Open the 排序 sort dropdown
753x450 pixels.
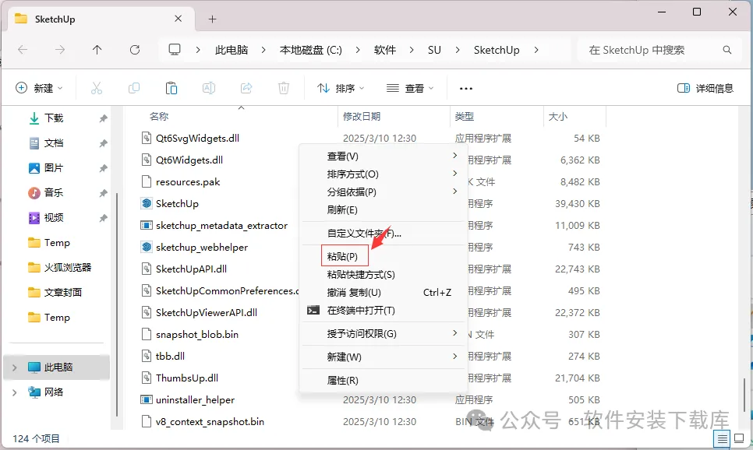point(341,88)
